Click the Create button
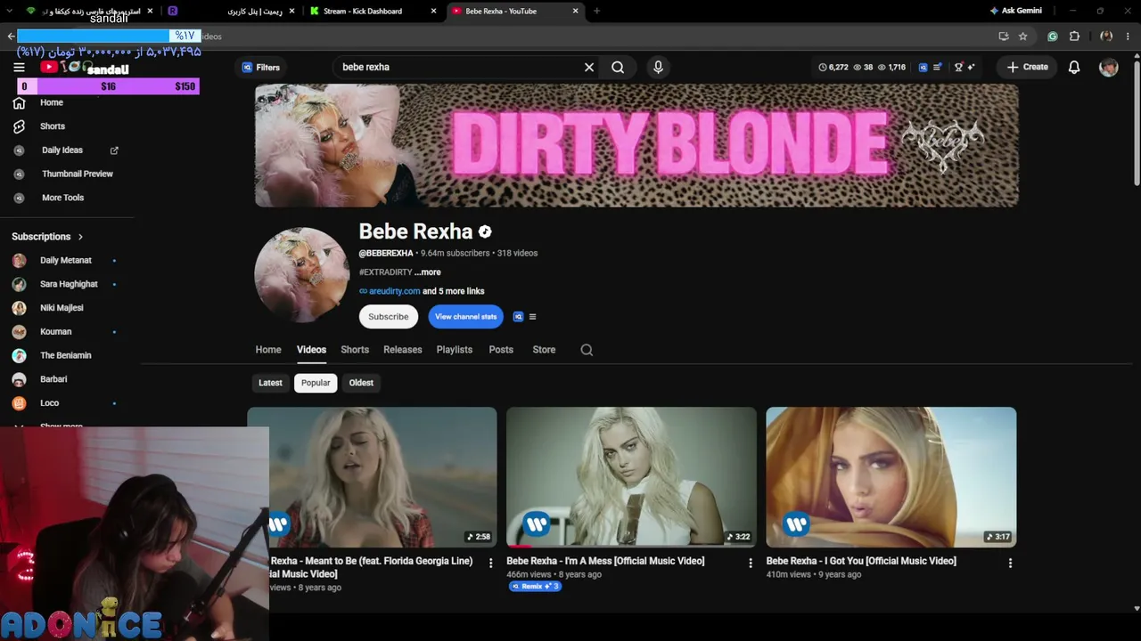Viewport: 1141px width, 641px height. tap(1028, 67)
